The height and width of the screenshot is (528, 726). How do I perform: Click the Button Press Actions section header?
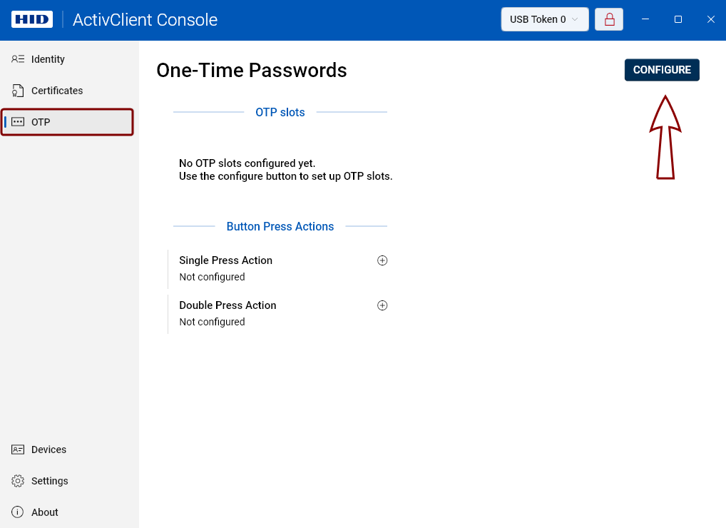(280, 226)
